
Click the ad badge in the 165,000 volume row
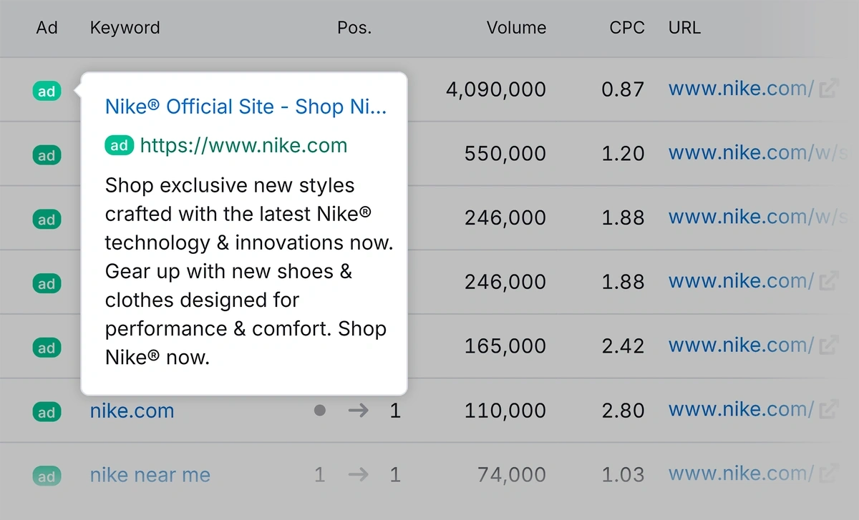pyautogui.click(x=47, y=348)
